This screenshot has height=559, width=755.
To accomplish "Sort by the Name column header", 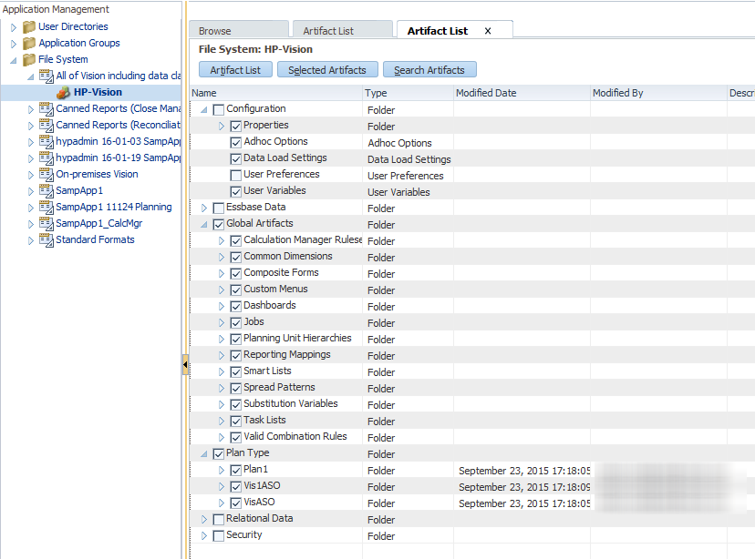I will pos(276,93).
